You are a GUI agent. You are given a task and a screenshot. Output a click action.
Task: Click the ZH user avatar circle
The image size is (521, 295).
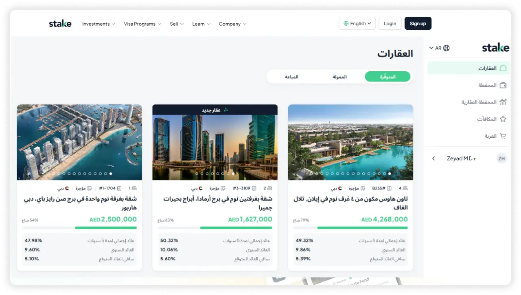click(501, 159)
